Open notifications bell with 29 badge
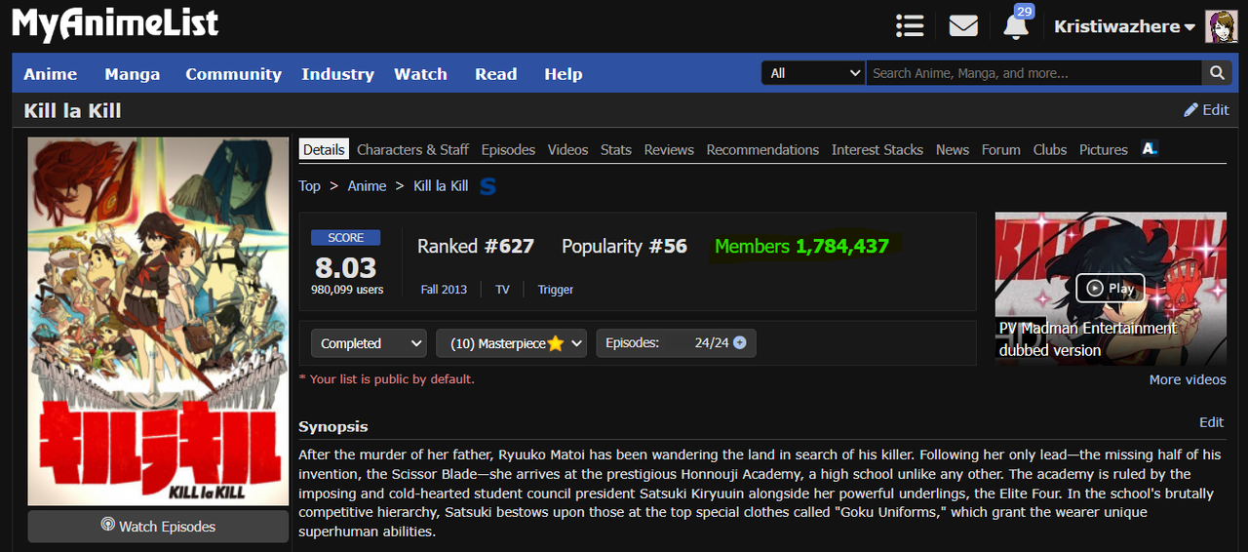The image size is (1248, 552). [1016, 24]
